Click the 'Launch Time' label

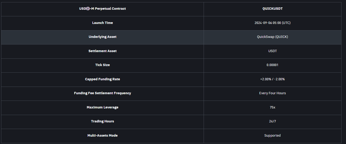(x=102, y=23)
